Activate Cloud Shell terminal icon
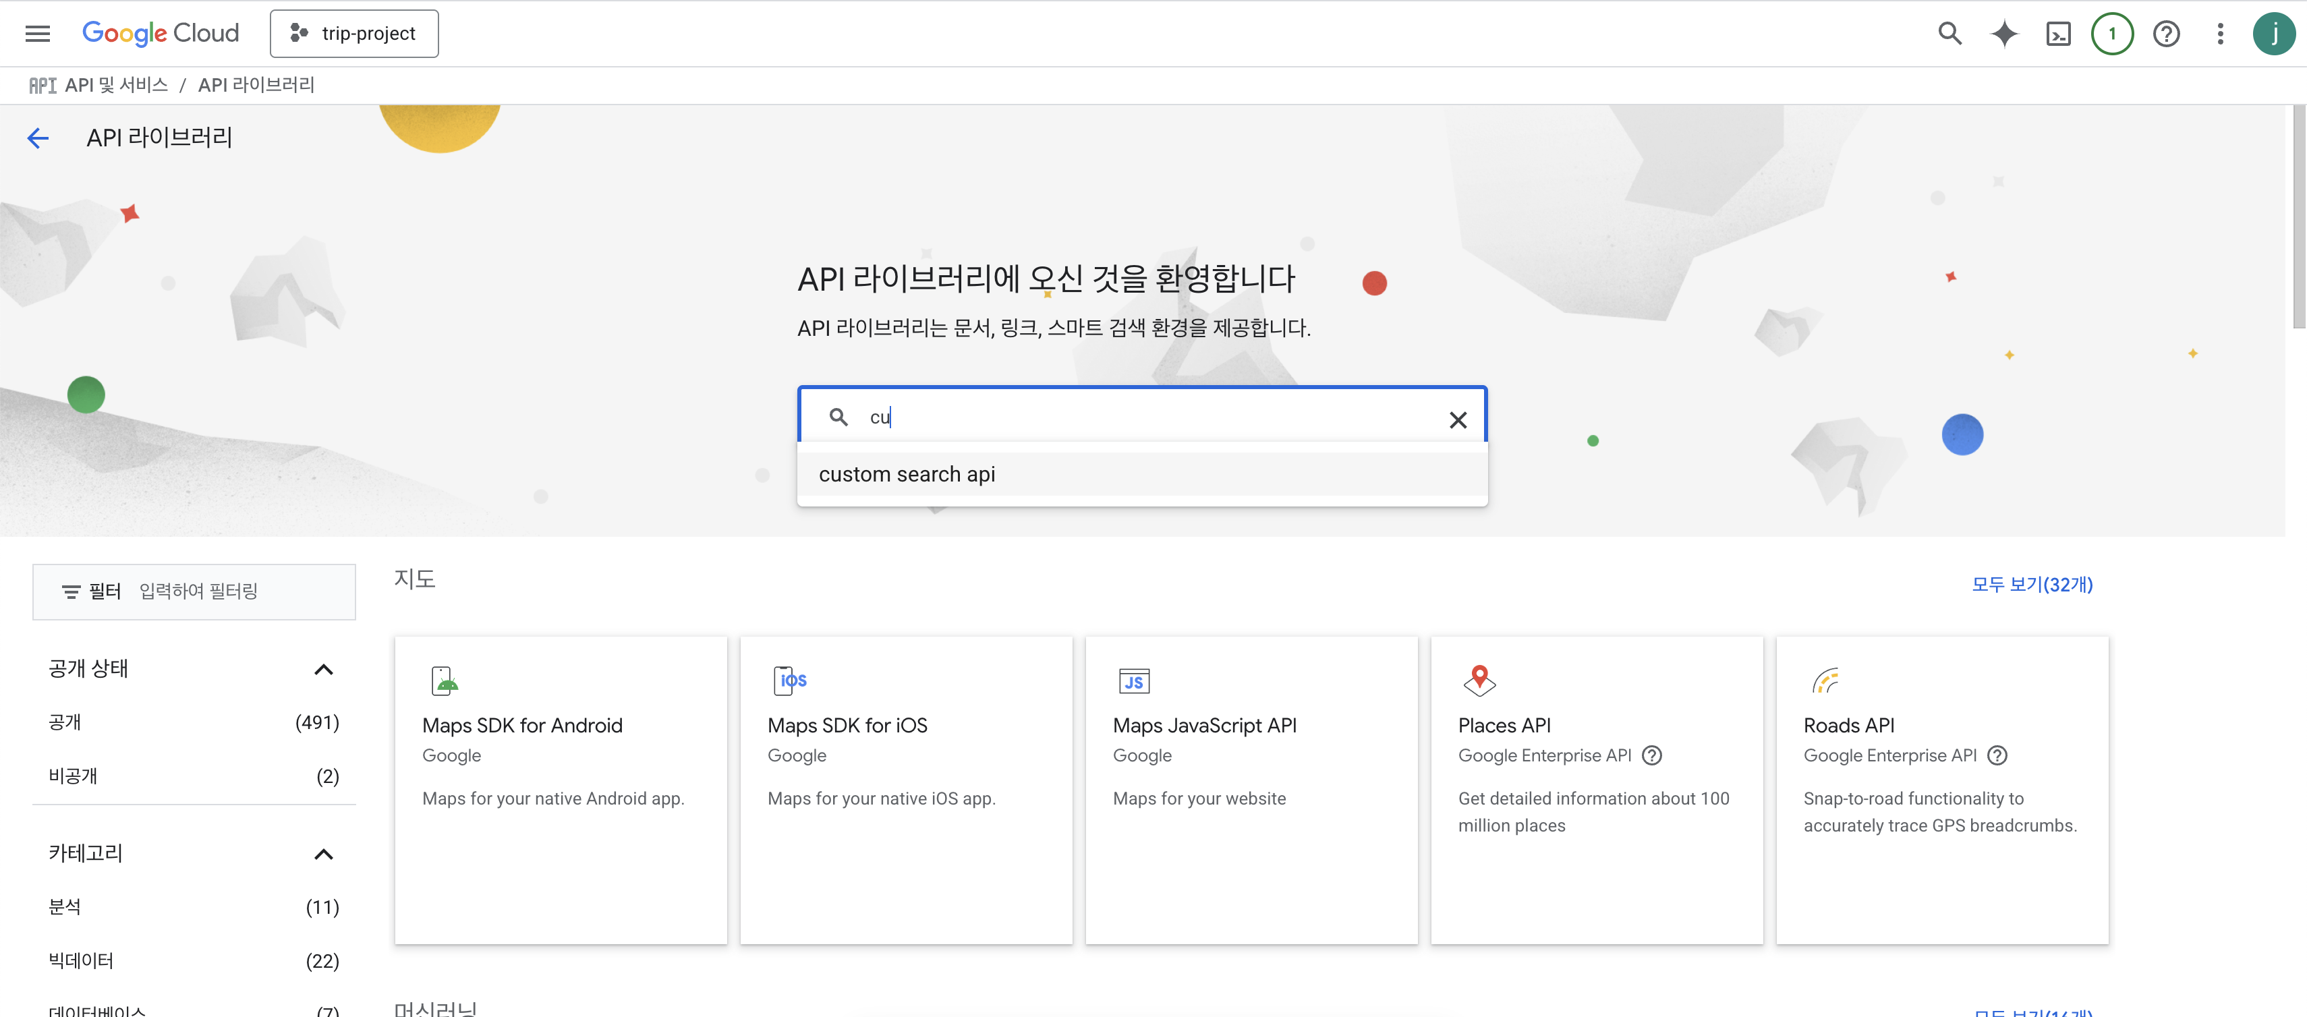This screenshot has height=1017, width=2307. (2058, 34)
